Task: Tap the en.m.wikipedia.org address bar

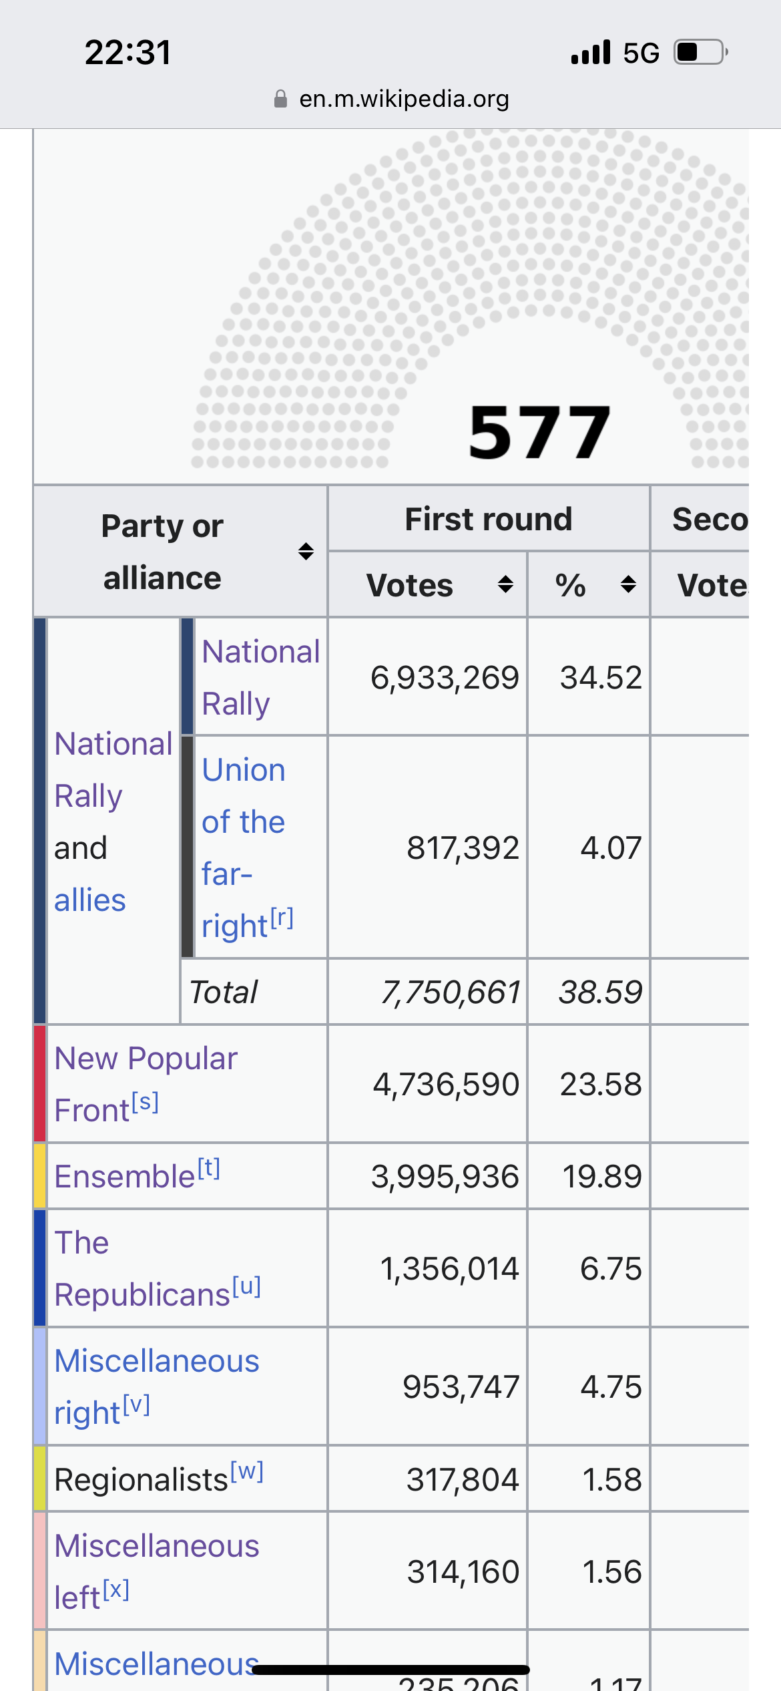Action: [403, 100]
